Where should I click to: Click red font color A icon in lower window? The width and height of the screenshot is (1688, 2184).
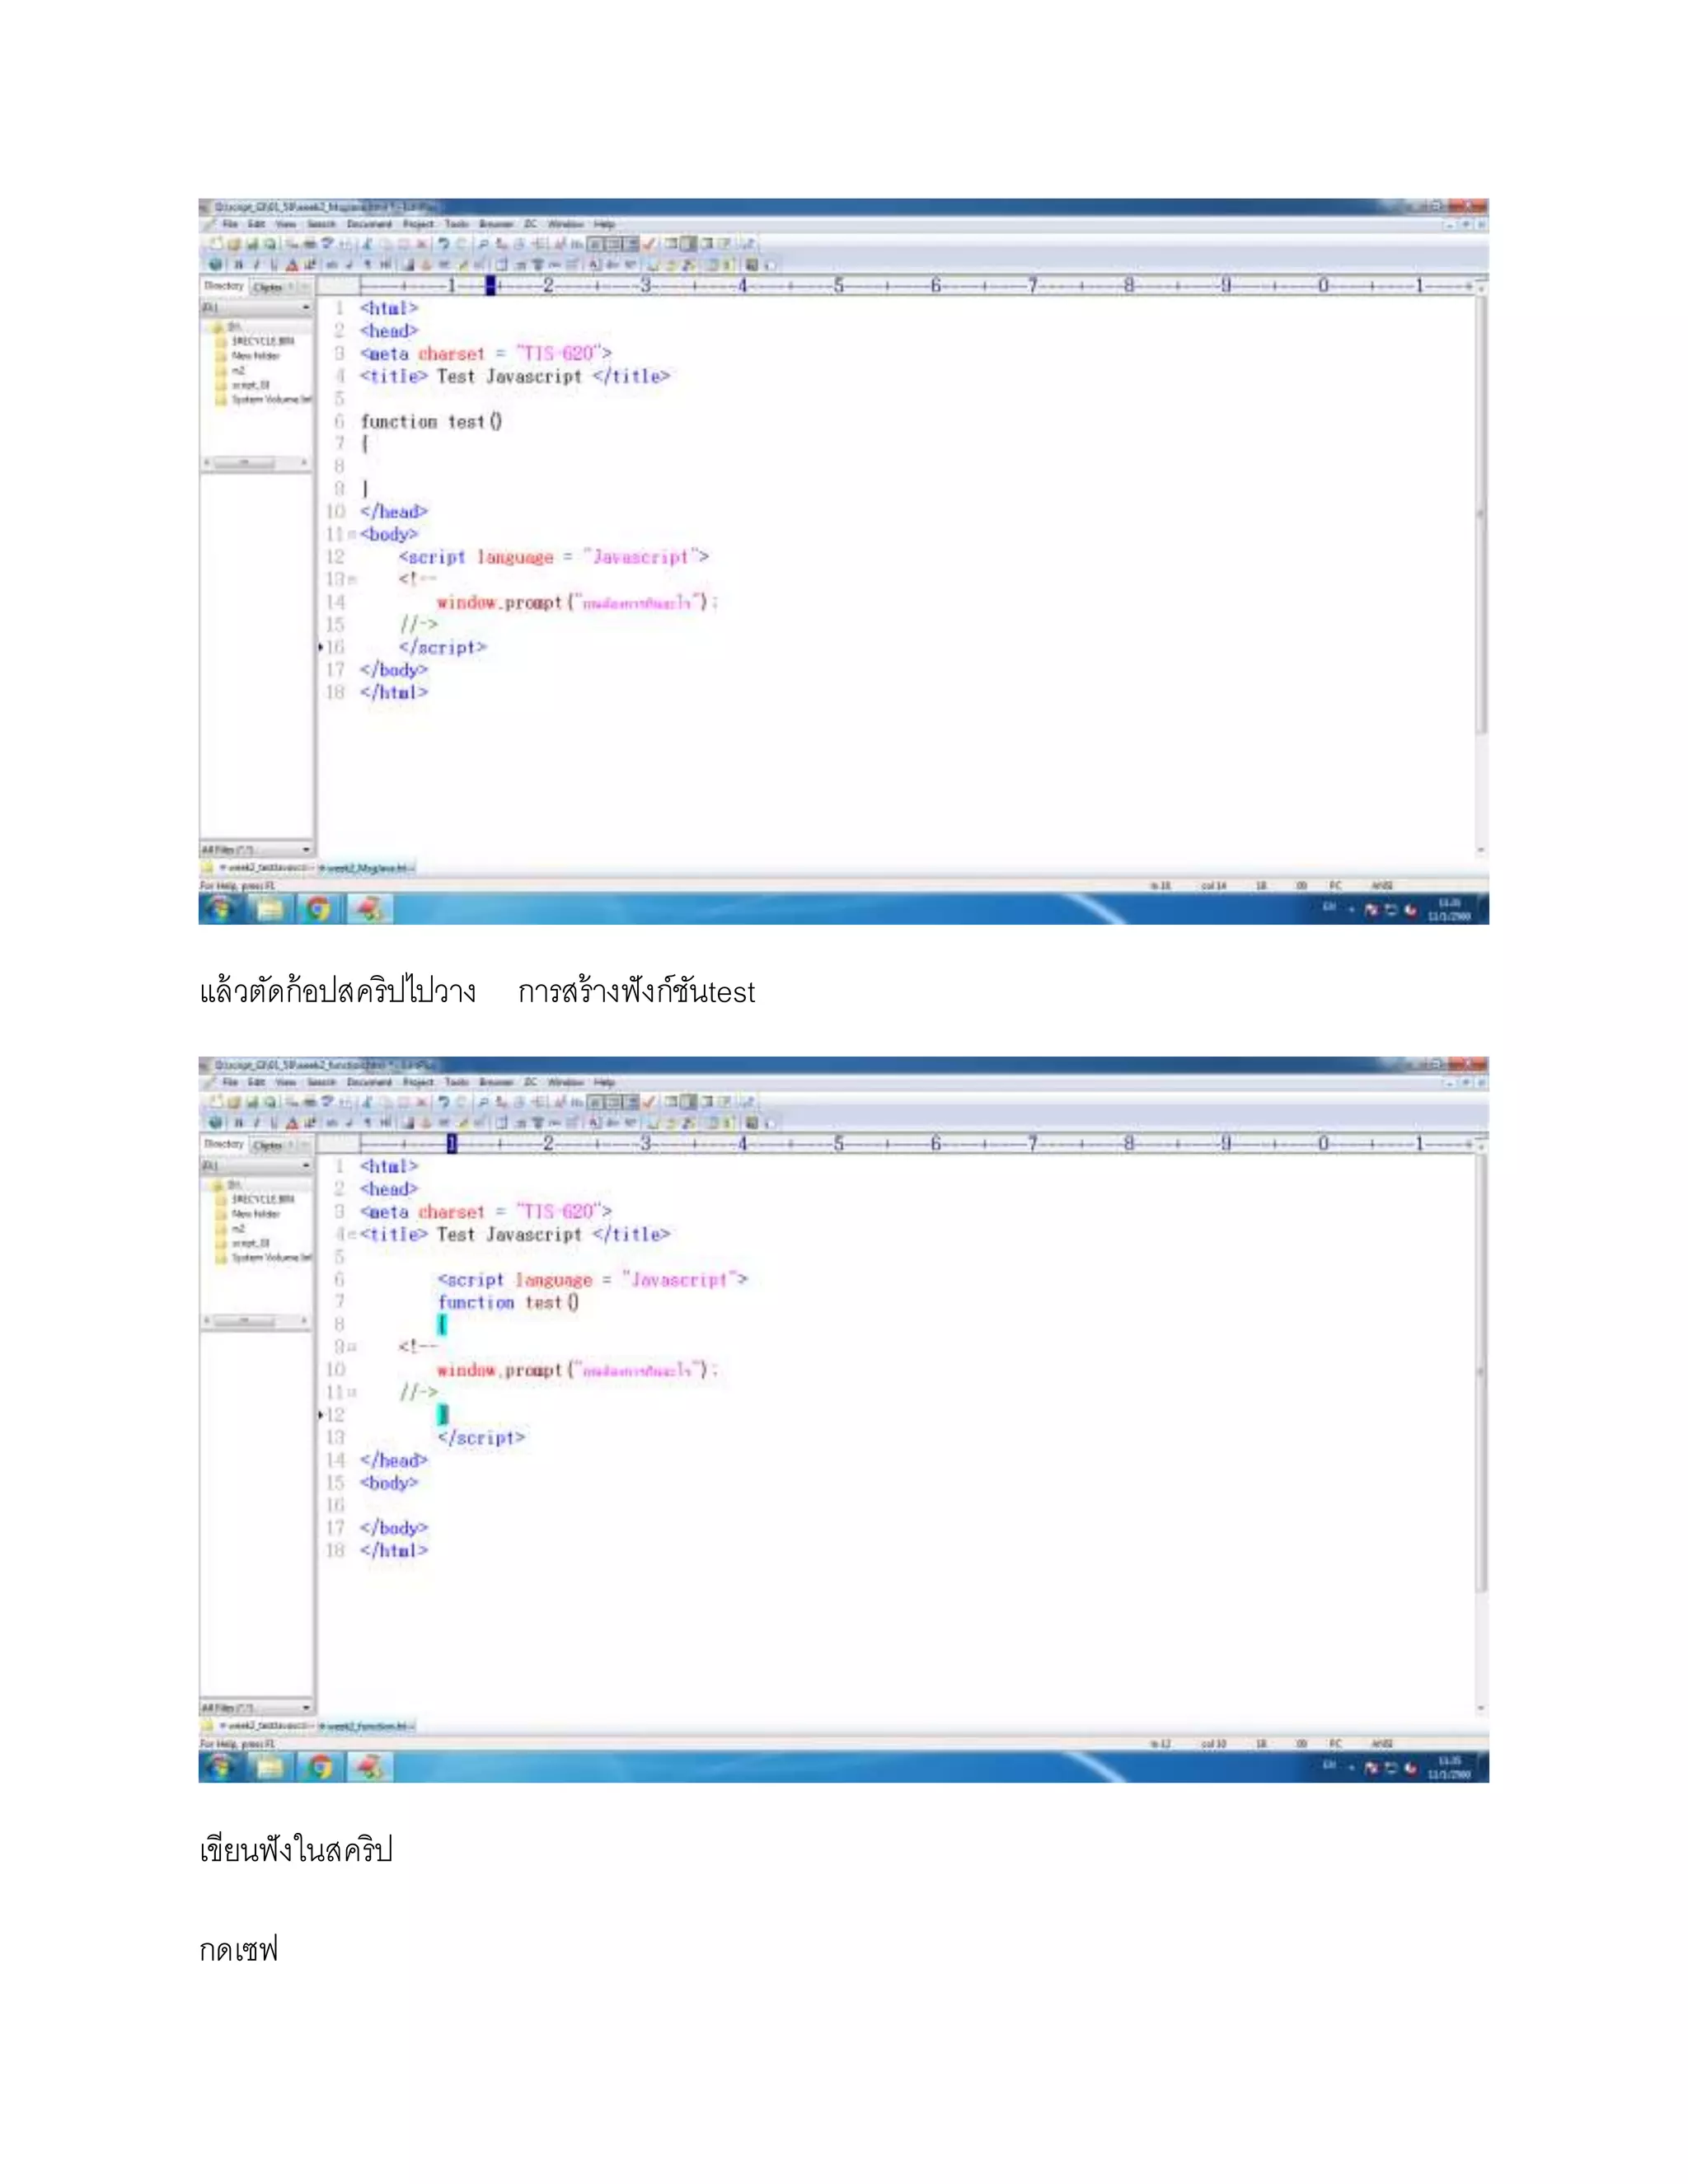pos(292,1123)
